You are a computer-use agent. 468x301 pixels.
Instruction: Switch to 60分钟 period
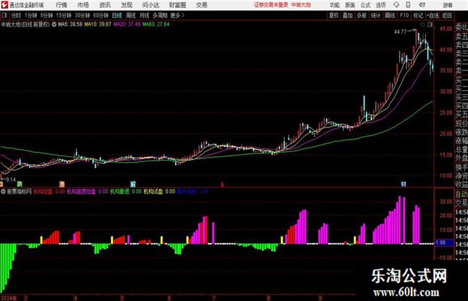pos(101,15)
